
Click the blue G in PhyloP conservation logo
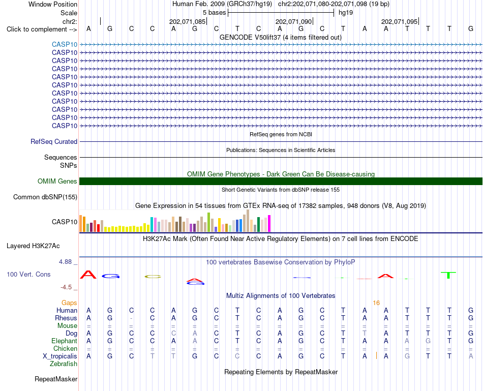(x=111, y=276)
